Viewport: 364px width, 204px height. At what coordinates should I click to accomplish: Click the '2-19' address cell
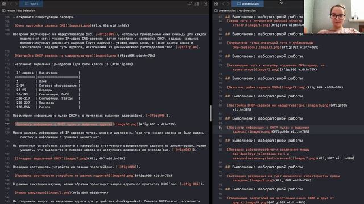point(20,86)
